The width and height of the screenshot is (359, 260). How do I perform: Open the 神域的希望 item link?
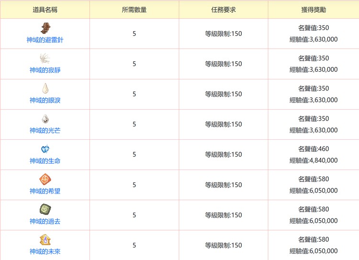(45, 191)
